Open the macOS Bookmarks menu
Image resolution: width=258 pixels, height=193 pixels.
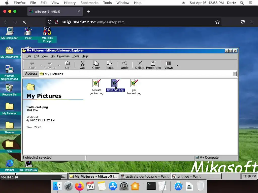click(89, 3)
